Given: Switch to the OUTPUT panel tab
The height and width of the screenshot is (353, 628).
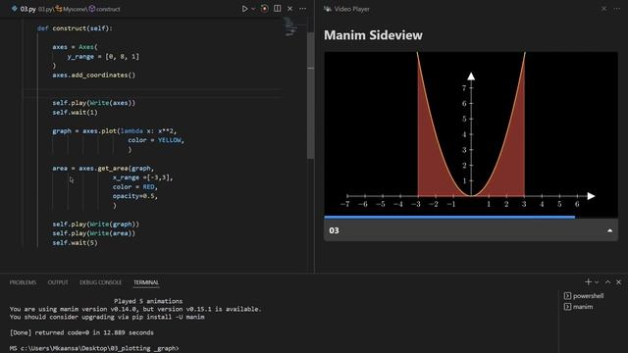Looking at the screenshot, I should [x=58, y=282].
